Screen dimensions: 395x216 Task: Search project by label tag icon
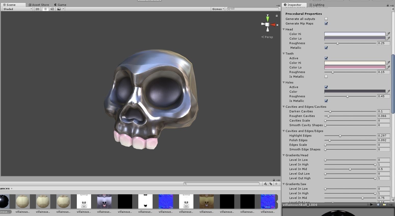(x=271, y=184)
